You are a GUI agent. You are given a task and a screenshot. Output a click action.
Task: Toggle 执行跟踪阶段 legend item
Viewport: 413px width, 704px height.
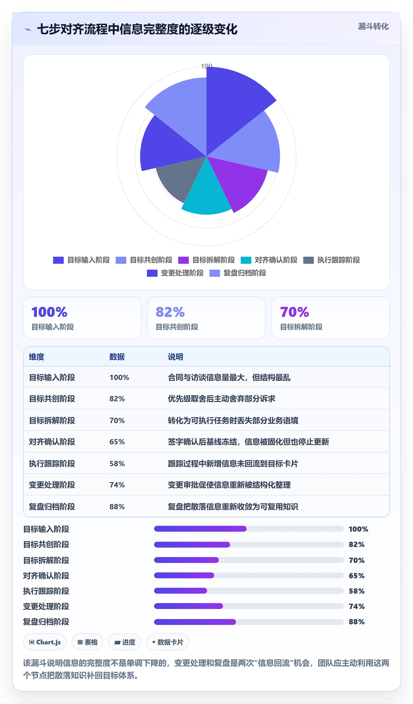(332, 260)
